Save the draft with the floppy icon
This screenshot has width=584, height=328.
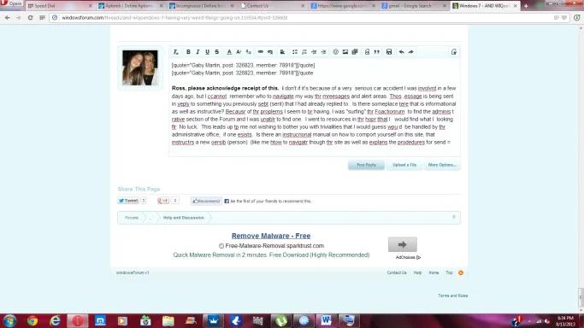coord(389,52)
